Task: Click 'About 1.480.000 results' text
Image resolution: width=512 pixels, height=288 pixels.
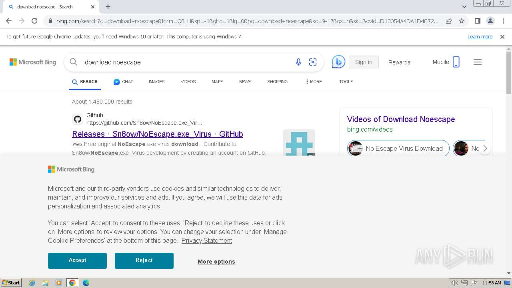Action: pos(102,102)
